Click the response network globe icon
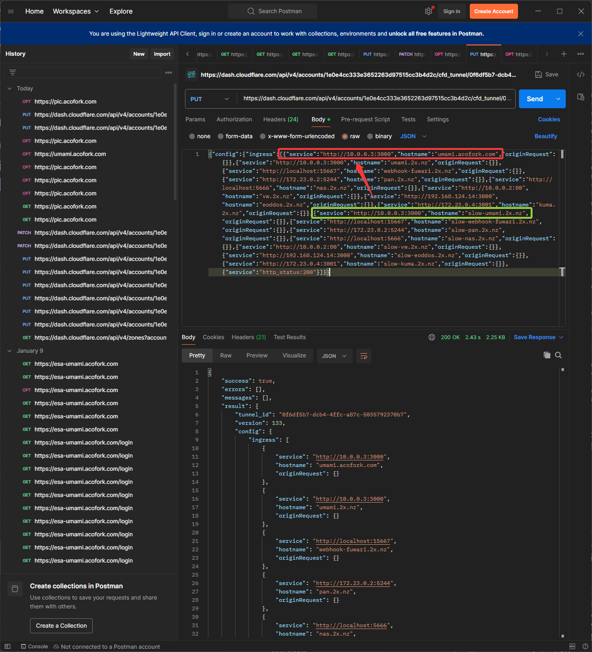This screenshot has height=652, width=592. click(x=432, y=337)
